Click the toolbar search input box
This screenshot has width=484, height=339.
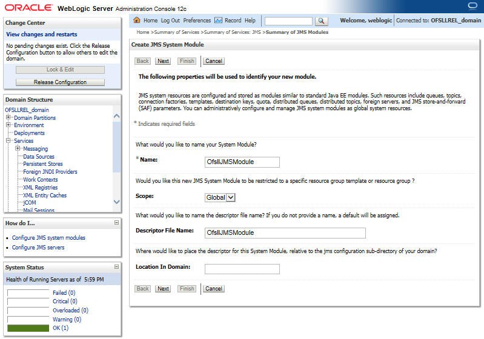pyautogui.click(x=288, y=21)
